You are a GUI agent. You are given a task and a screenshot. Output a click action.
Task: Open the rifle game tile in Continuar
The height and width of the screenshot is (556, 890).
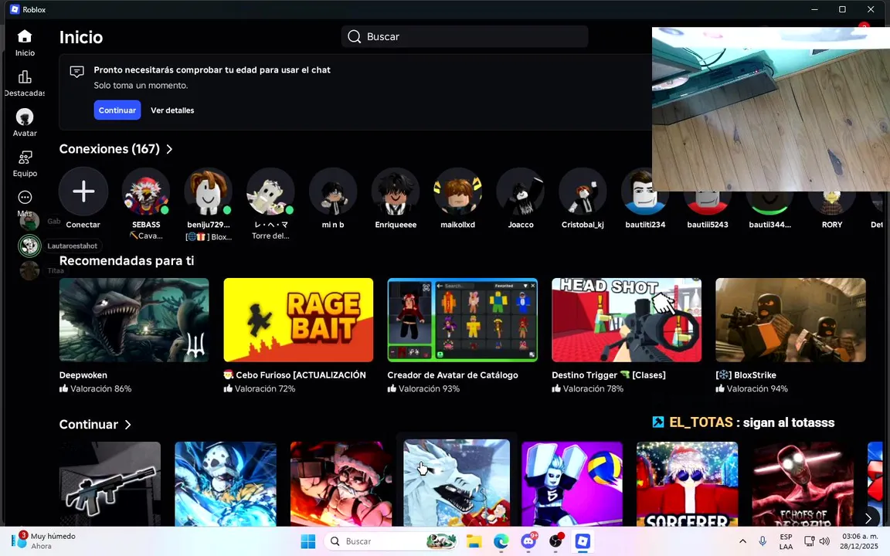[x=110, y=484]
